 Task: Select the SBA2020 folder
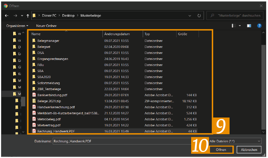[x=44, y=77]
